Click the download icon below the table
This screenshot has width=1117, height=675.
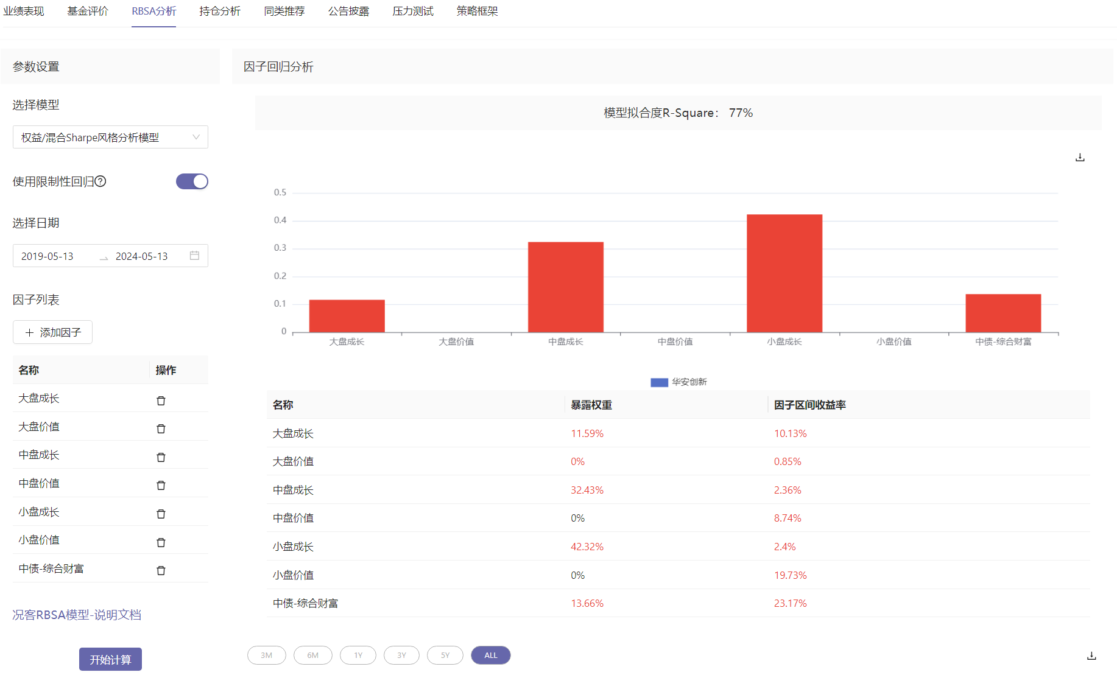click(1091, 656)
